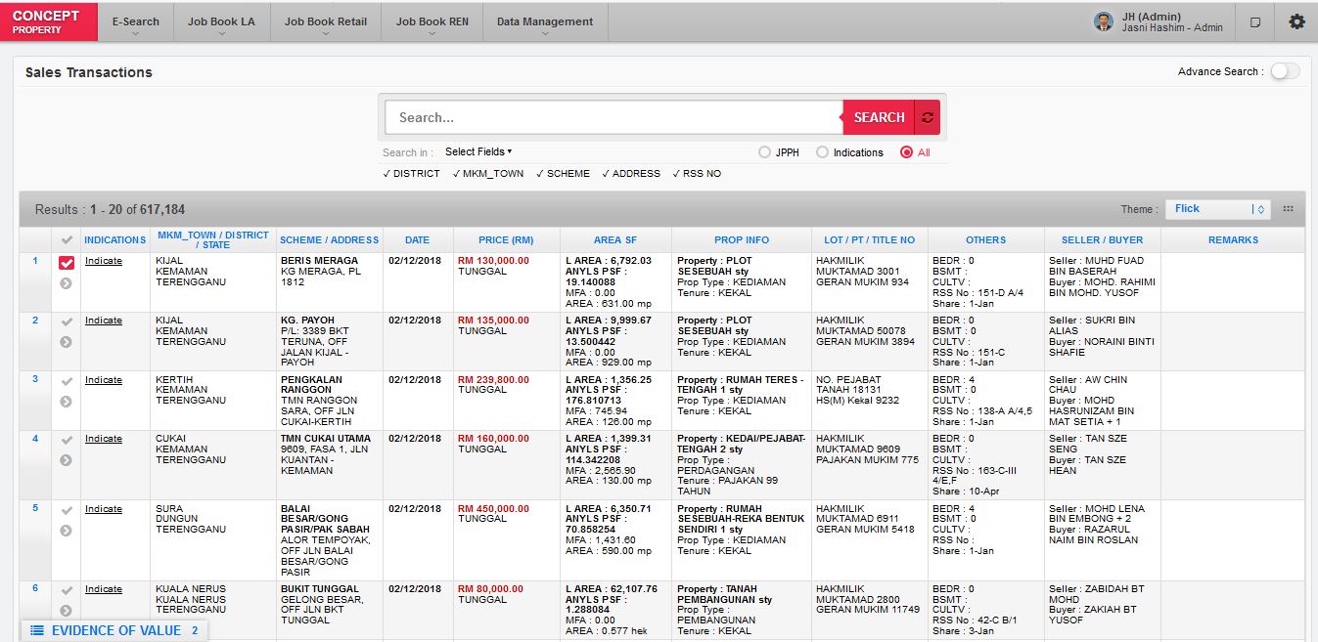Click the select-all checkmark in table header
The width and height of the screenshot is (1318, 642).
pos(67,240)
